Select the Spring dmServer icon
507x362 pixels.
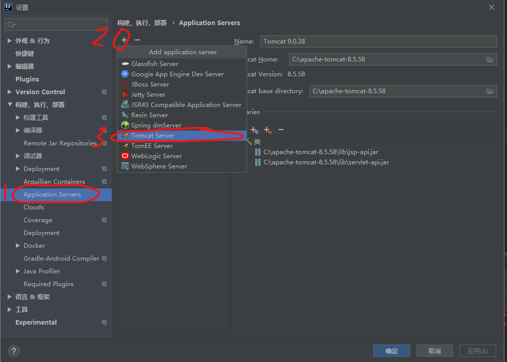tap(125, 125)
